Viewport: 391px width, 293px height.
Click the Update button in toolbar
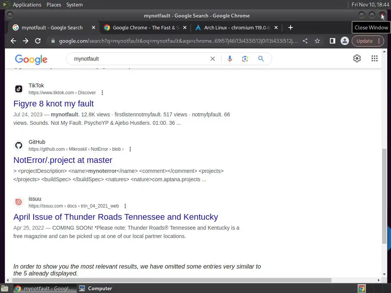point(364,41)
